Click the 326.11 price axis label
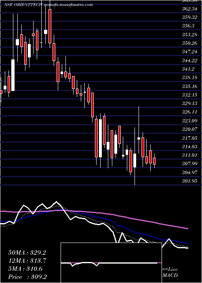This screenshot has width=202, height=283. click(x=189, y=112)
